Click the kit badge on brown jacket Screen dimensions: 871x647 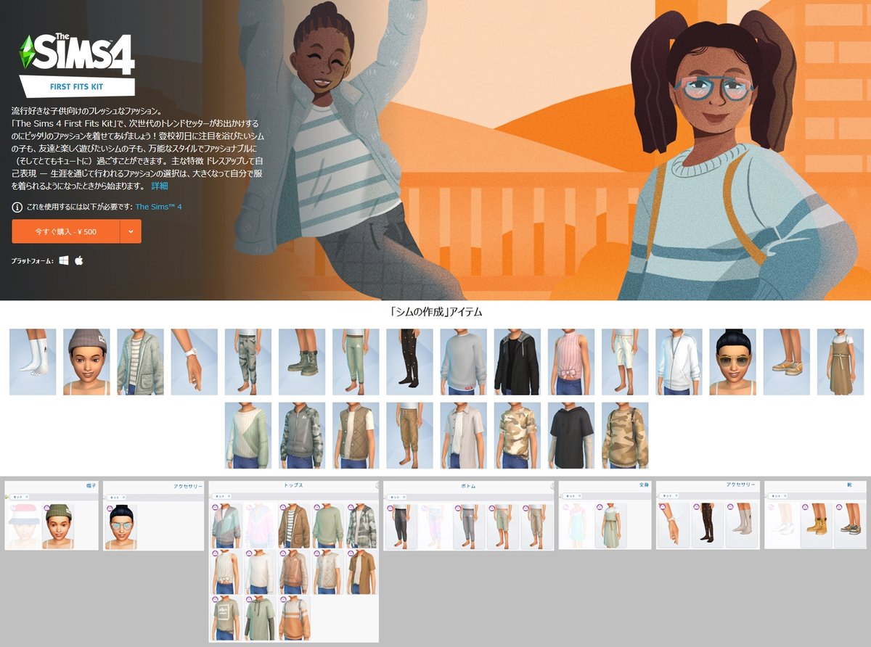point(282,508)
